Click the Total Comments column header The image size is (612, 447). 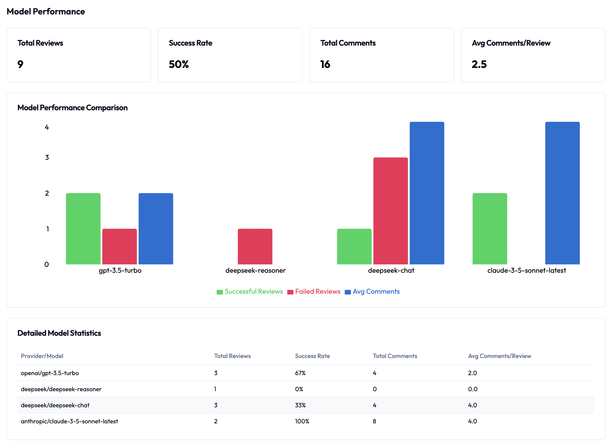(395, 356)
